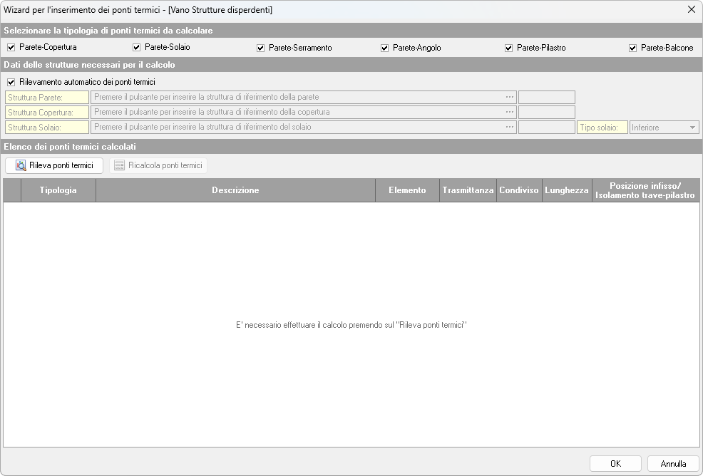The width and height of the screenshot is (703, 476).
Task: Uncheck the Parete-Pilastro option
Action: (509, 48)
